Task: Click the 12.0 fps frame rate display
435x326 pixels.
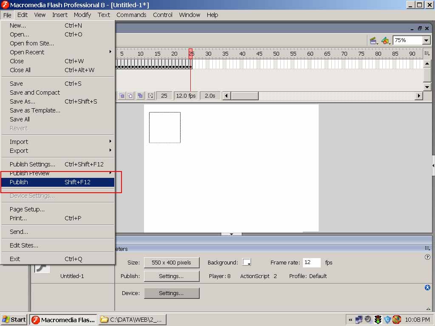Action: (x=186, y=96)
